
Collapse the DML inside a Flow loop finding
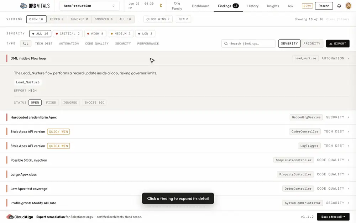pyautogui.click(x=348, y=58)
